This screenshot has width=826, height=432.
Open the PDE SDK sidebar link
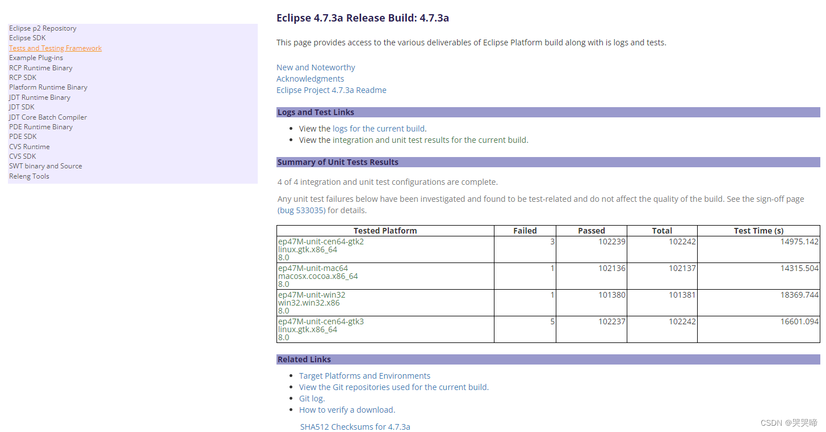point(23,137)
